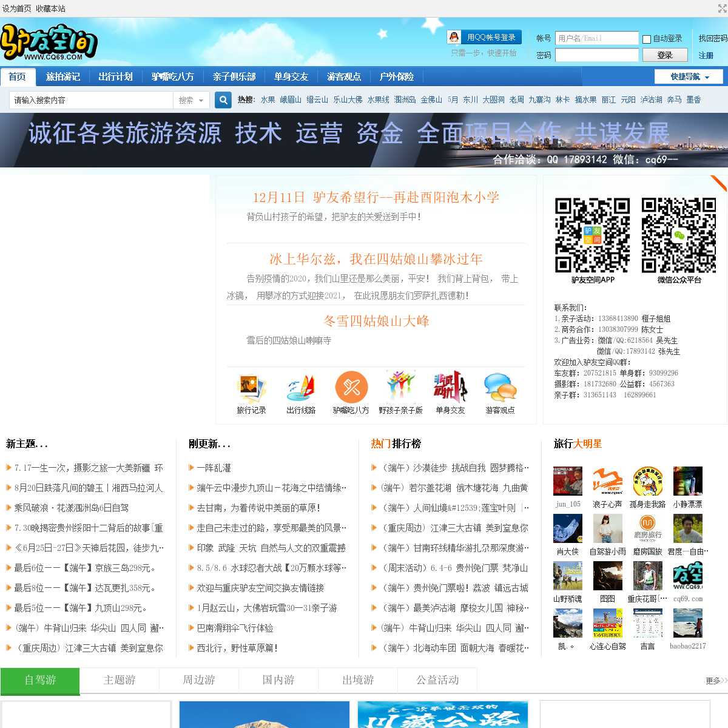Viewport: 728px width, 728px height.
Task: Open 肖大侠 user avatar
Action: pyautogui.click(x=568, y=528)
